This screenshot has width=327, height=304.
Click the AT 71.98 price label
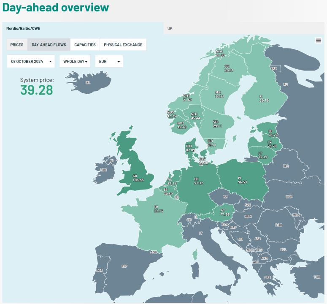point(225,212)
